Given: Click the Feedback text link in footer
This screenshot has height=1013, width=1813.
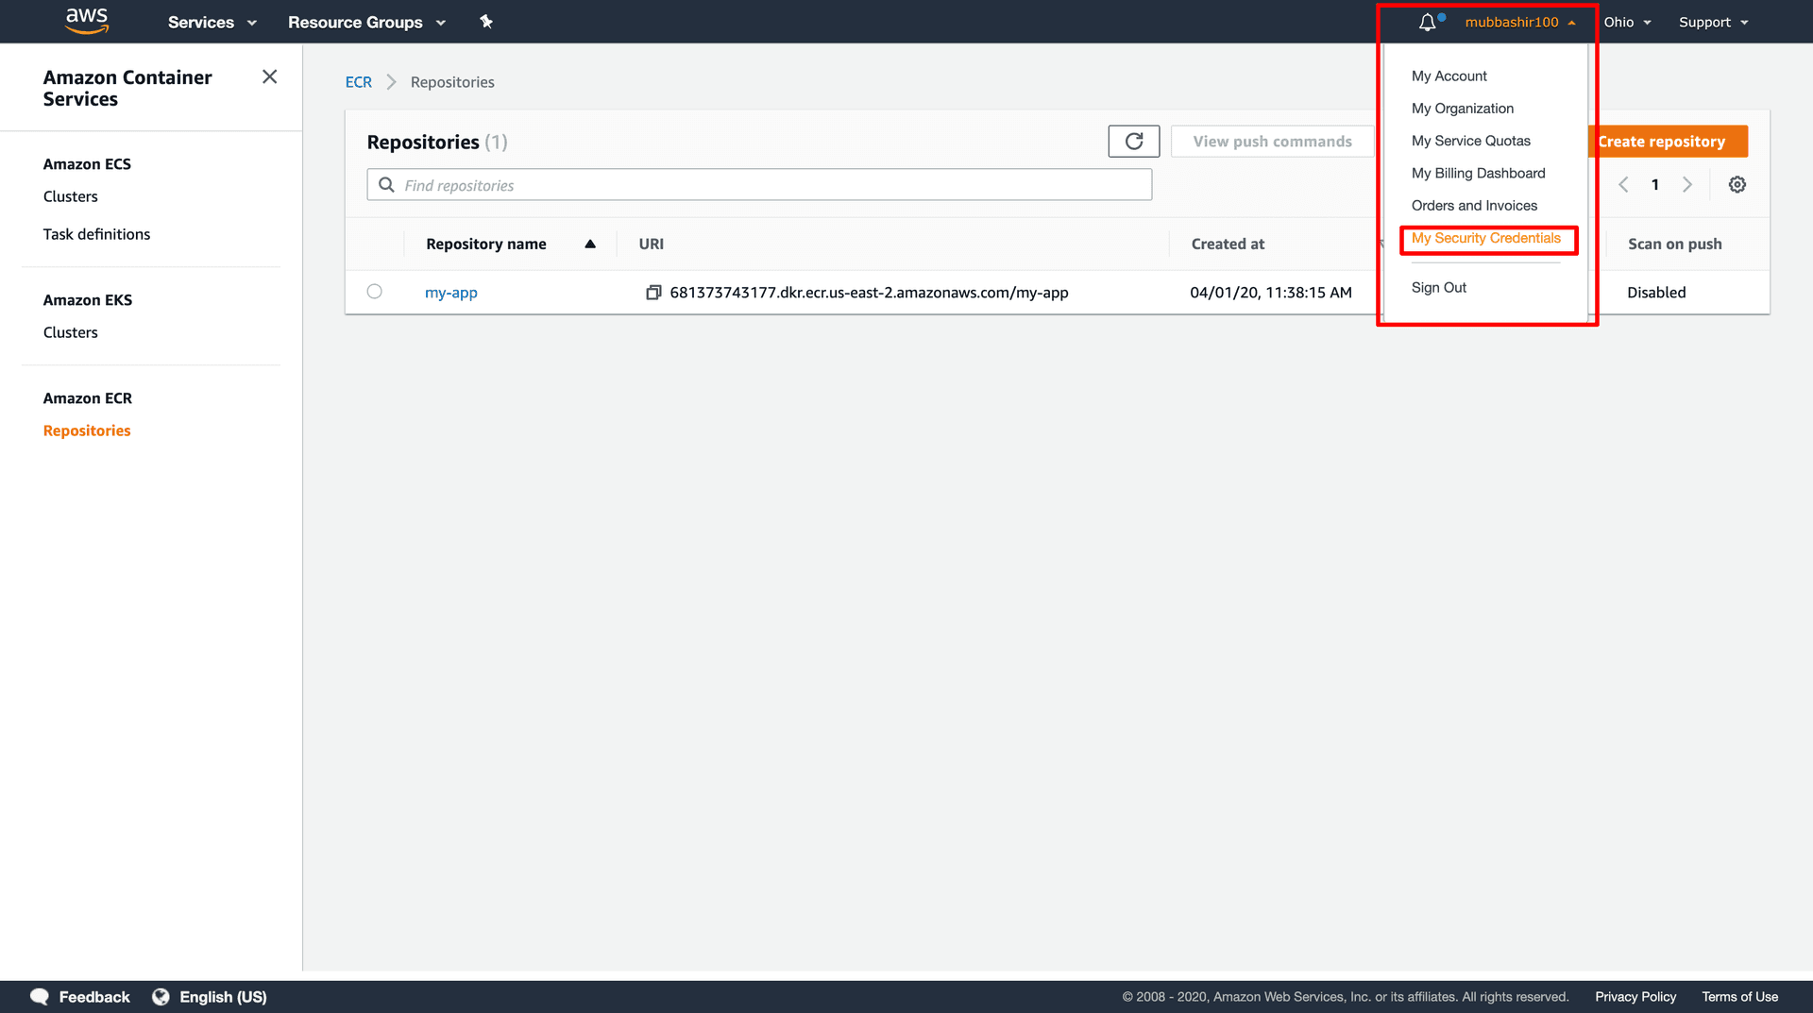Looking at the screenshot, I should click(94, 997).
